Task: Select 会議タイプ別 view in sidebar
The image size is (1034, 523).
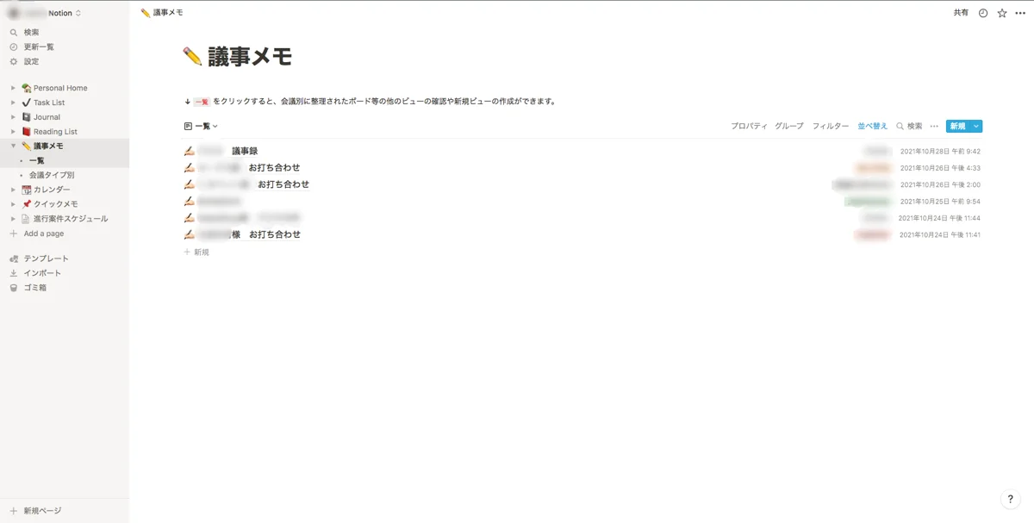Action: click(x=52, y=175)
